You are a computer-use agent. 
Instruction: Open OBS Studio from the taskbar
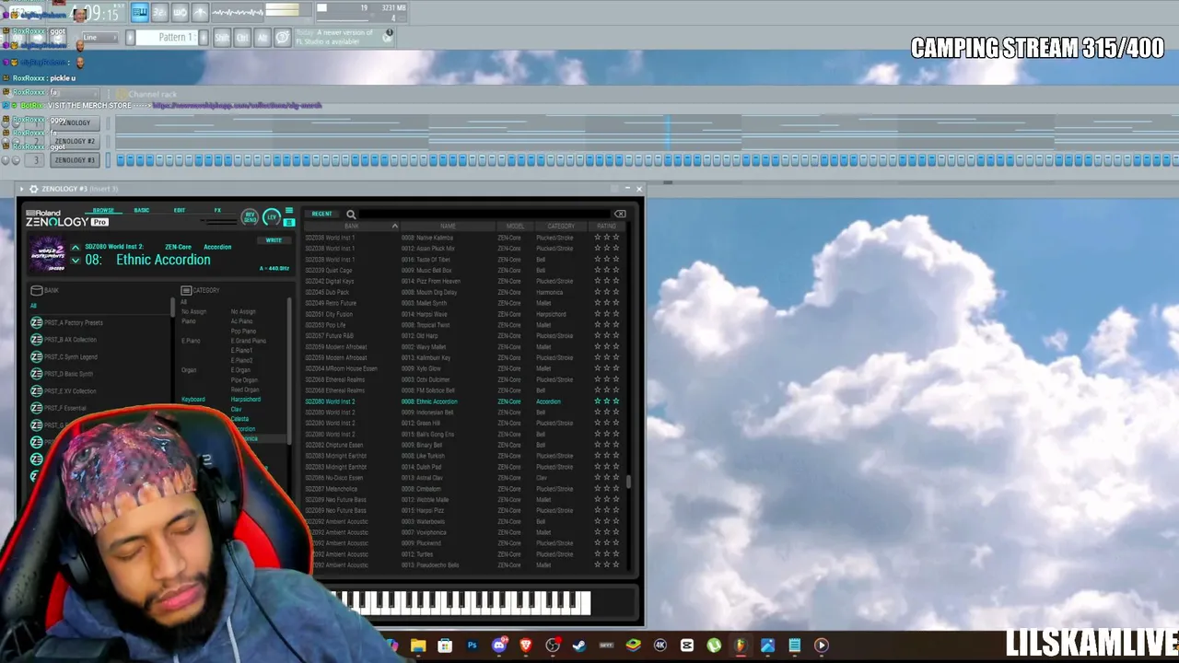[x=553, y=646]
